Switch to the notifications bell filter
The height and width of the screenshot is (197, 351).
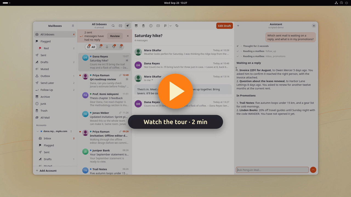pyautogui.click(x=107, y=47)
